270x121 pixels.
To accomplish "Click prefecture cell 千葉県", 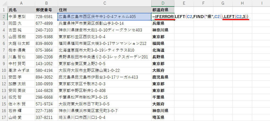I will pyautogui.click(x=163, y=97).
